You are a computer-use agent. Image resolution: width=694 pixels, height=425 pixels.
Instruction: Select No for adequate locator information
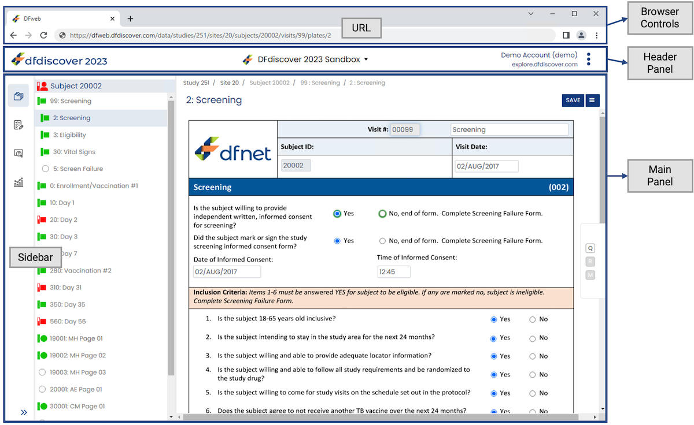pyautogui.click(x=533, y=356)
